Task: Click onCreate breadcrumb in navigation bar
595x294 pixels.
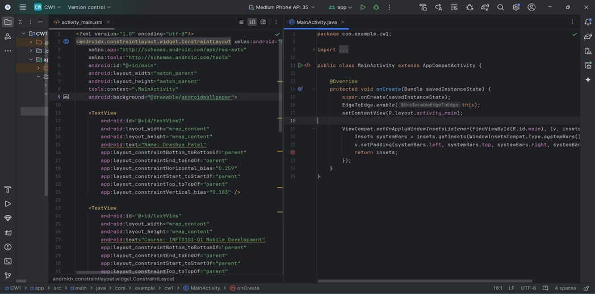Action: tap(245, 288)
